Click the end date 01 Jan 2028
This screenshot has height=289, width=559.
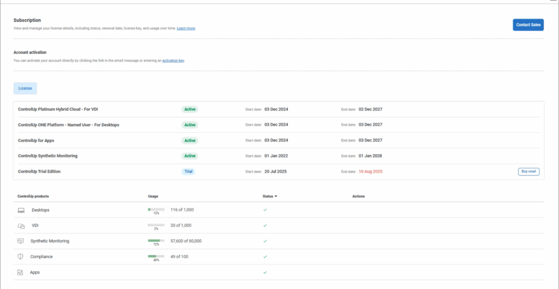click(x=371, y=156)
